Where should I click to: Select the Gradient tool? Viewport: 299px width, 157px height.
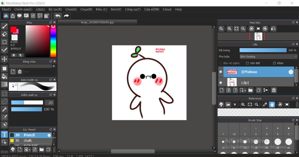pyautogui.click(x=4, y=84)
